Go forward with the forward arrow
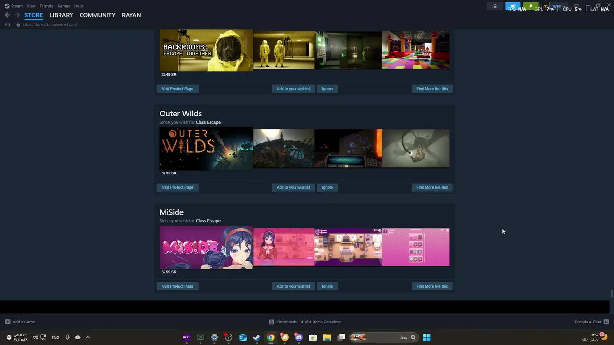The width and height of the screenshot is (614, 345). 17,15
